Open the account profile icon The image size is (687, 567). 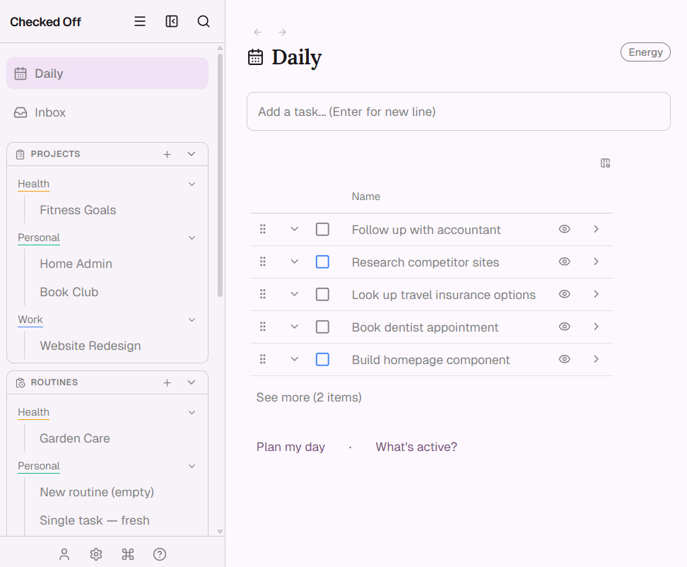click(x=64, y=554)
